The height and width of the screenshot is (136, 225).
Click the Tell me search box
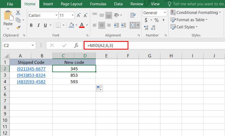(196, 4)
